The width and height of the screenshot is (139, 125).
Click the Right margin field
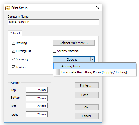click(37, 114)
